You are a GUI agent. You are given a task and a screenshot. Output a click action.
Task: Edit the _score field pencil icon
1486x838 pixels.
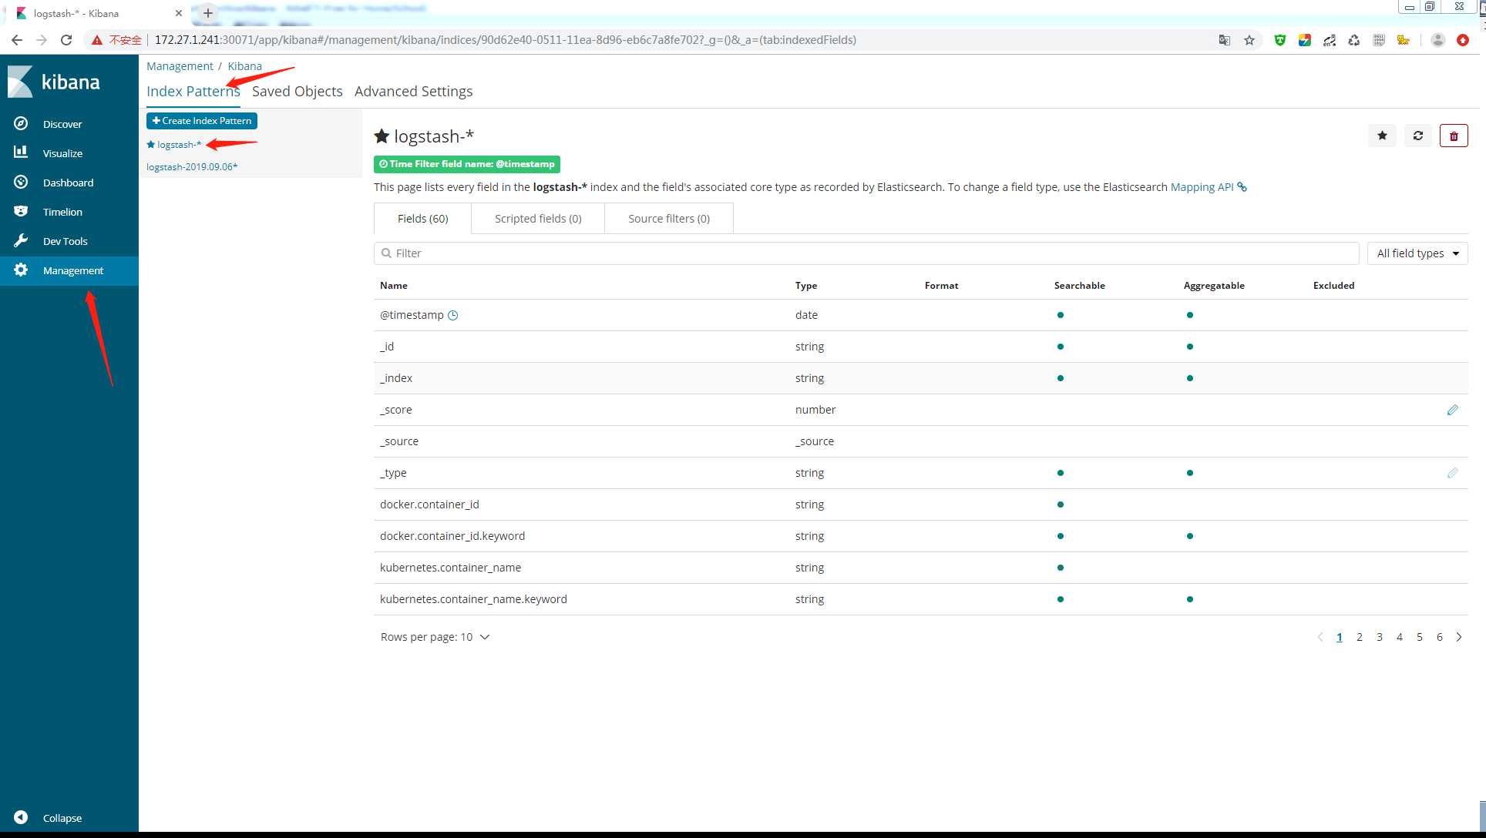(x=1452, y=410)
